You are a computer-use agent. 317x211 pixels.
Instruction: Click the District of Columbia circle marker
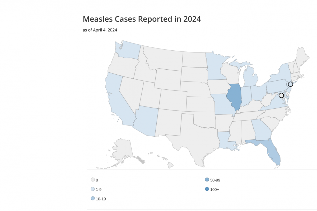coord(281,95)
